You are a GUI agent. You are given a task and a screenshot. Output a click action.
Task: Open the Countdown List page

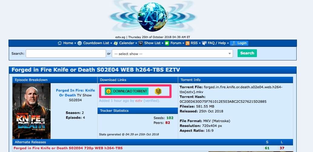(96, 43)
